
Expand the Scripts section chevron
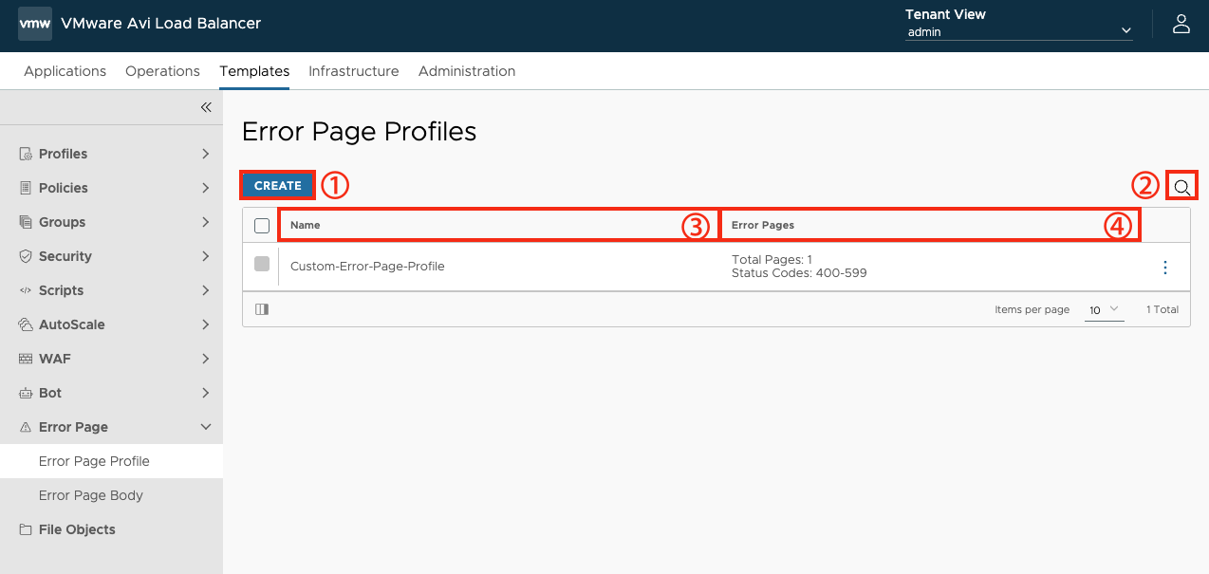(x=206, y=290)
